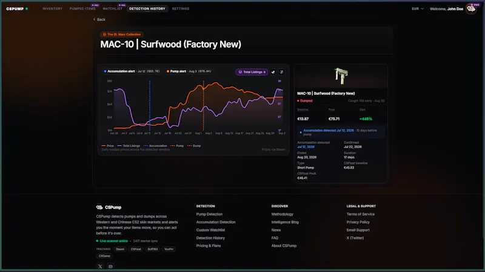Viewport: 485px width, 272px height.
Task: Click the Jul 12, 2026 accumulation detected date
Action: 306,147
